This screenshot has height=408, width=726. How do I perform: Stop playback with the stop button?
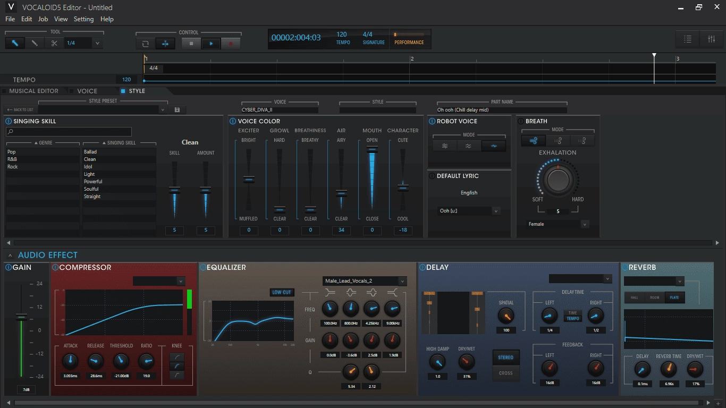191,44
